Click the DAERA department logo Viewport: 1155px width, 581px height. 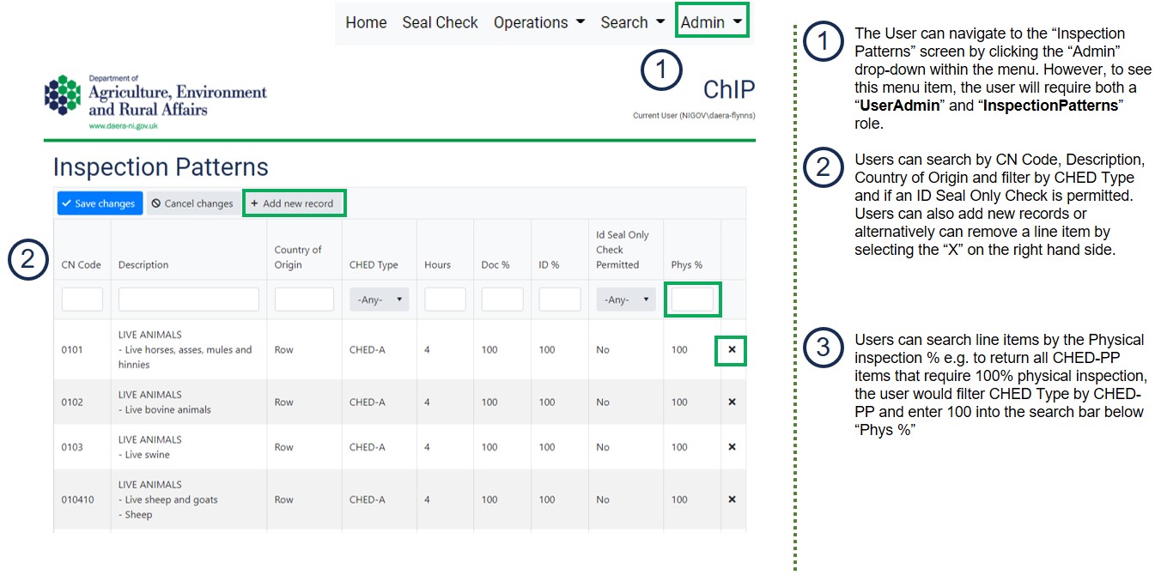coord(155,101)
